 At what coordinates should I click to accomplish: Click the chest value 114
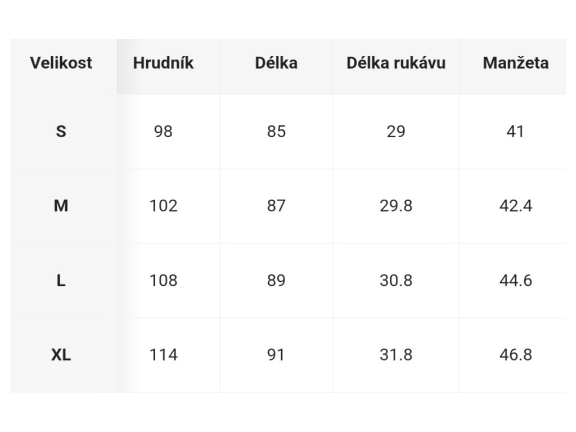(x=163, y=355)
